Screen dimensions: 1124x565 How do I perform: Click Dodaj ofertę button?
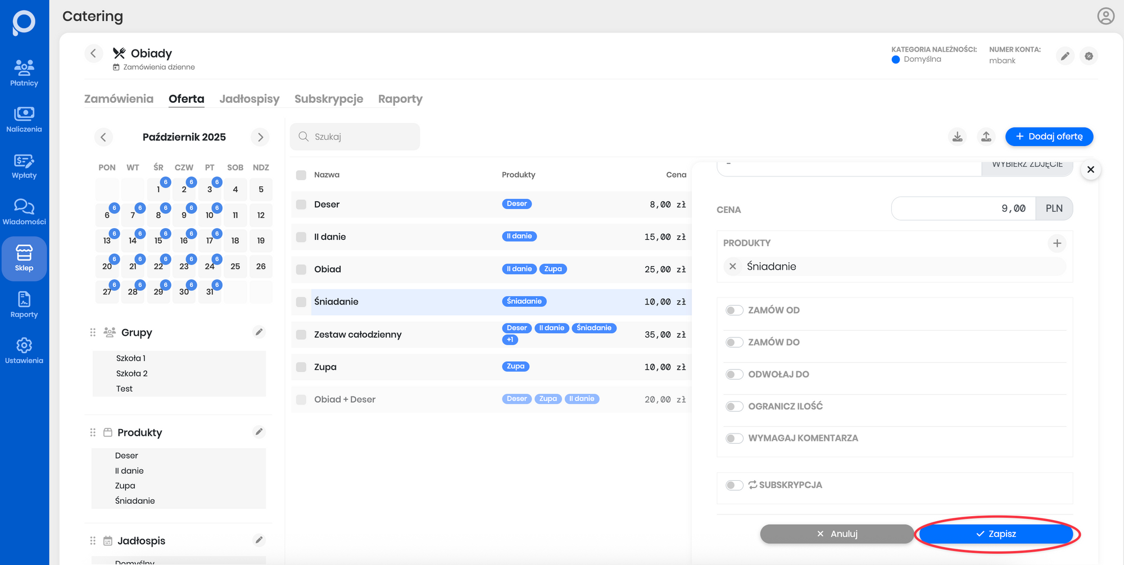click(x=1049, y=136)
